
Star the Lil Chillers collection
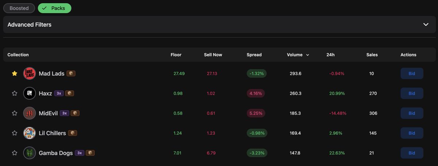click(x=15, y=133)
